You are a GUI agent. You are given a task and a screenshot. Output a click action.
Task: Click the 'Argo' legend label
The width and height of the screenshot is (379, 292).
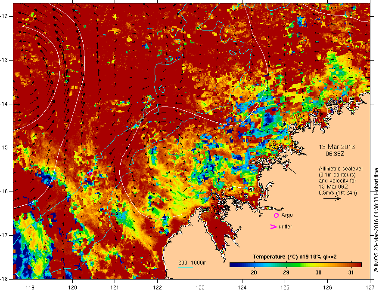tap(287, 215)
